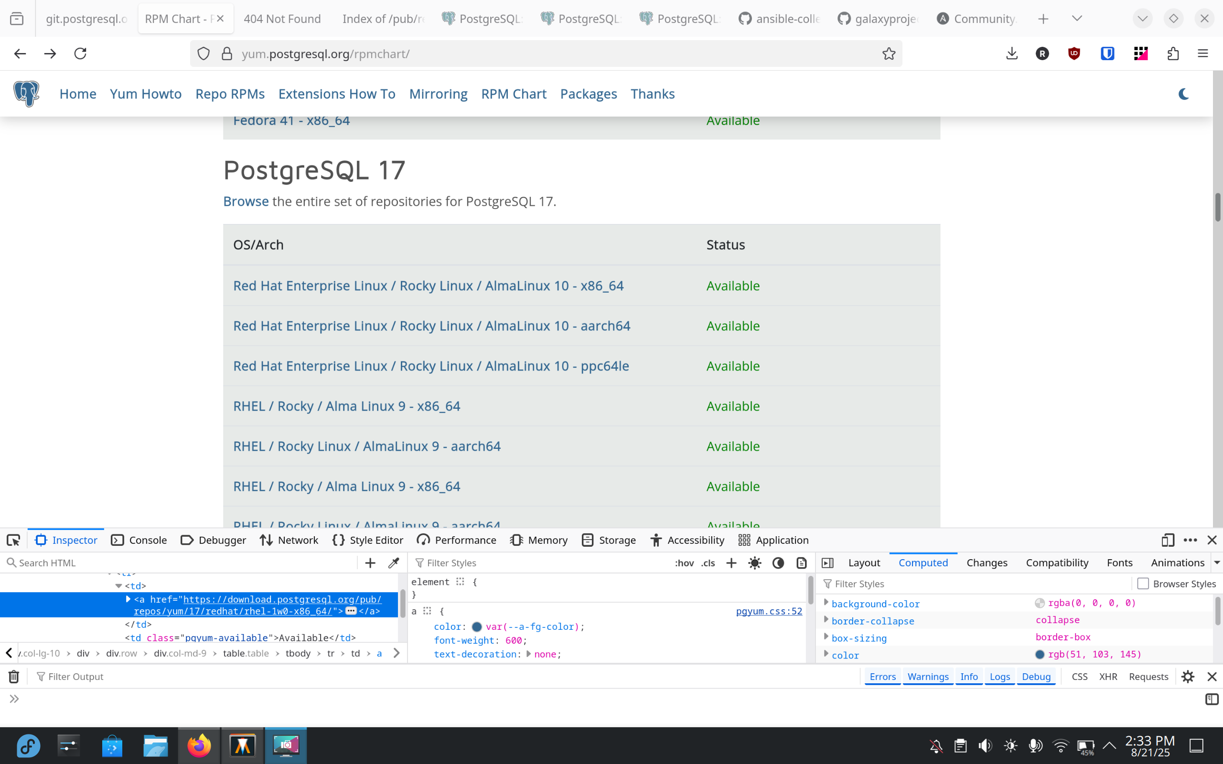Screen dimensions: 1223x764
Task: Collapse the td node in HTML tree
Action: click(119, 586)
